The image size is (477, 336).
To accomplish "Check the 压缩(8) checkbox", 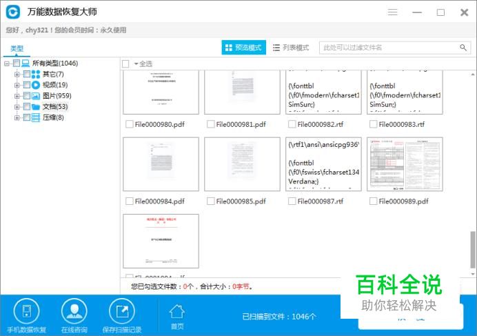I will click(27, 117).
